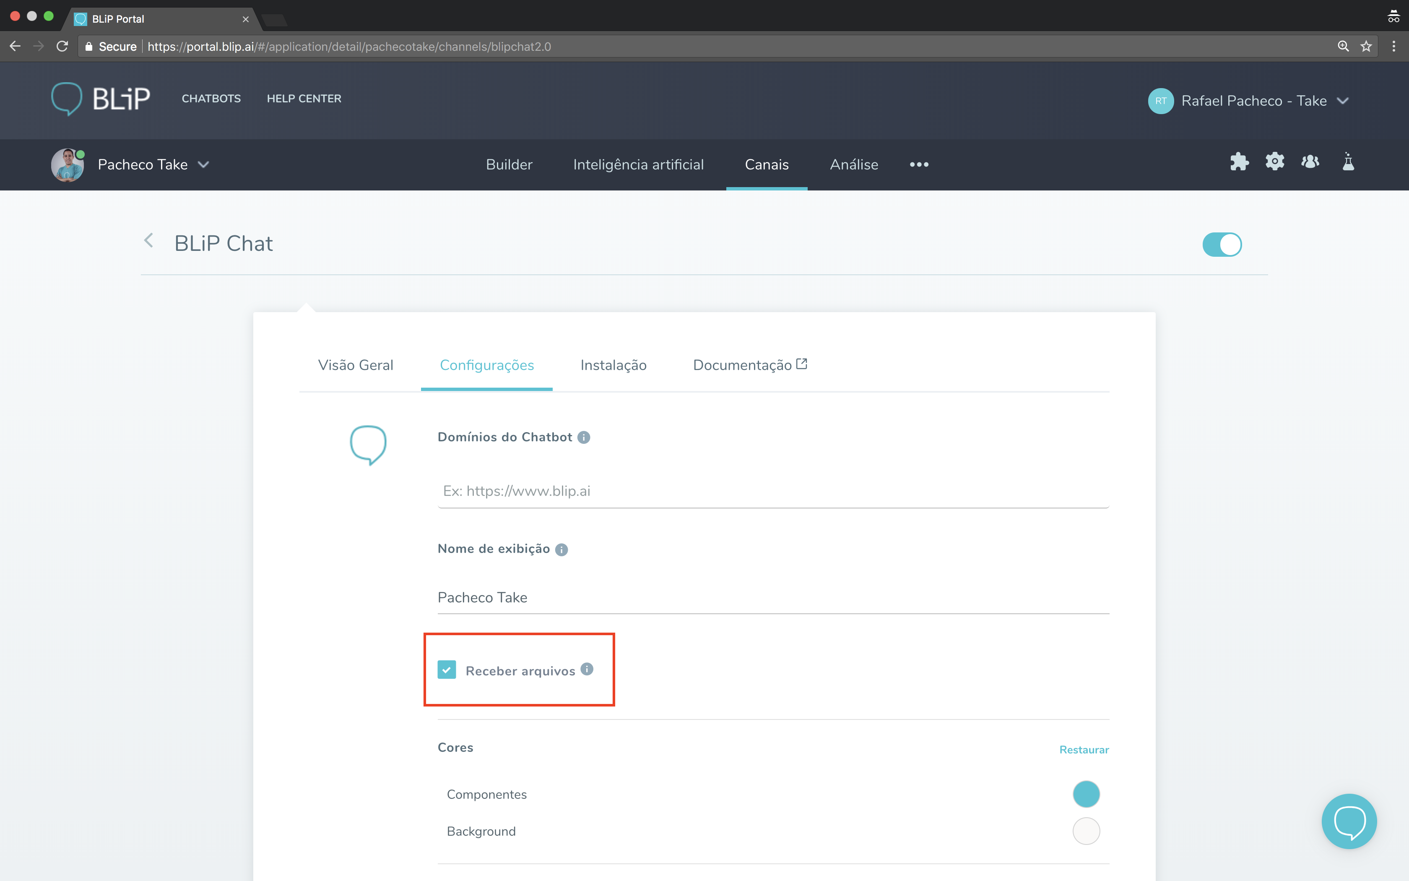Click the Background color swatch
Screen dimensions: 1409x881
pyautogui.click(x=1086, y=831)
